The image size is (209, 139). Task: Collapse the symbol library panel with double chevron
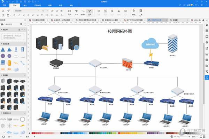point(25,20)
